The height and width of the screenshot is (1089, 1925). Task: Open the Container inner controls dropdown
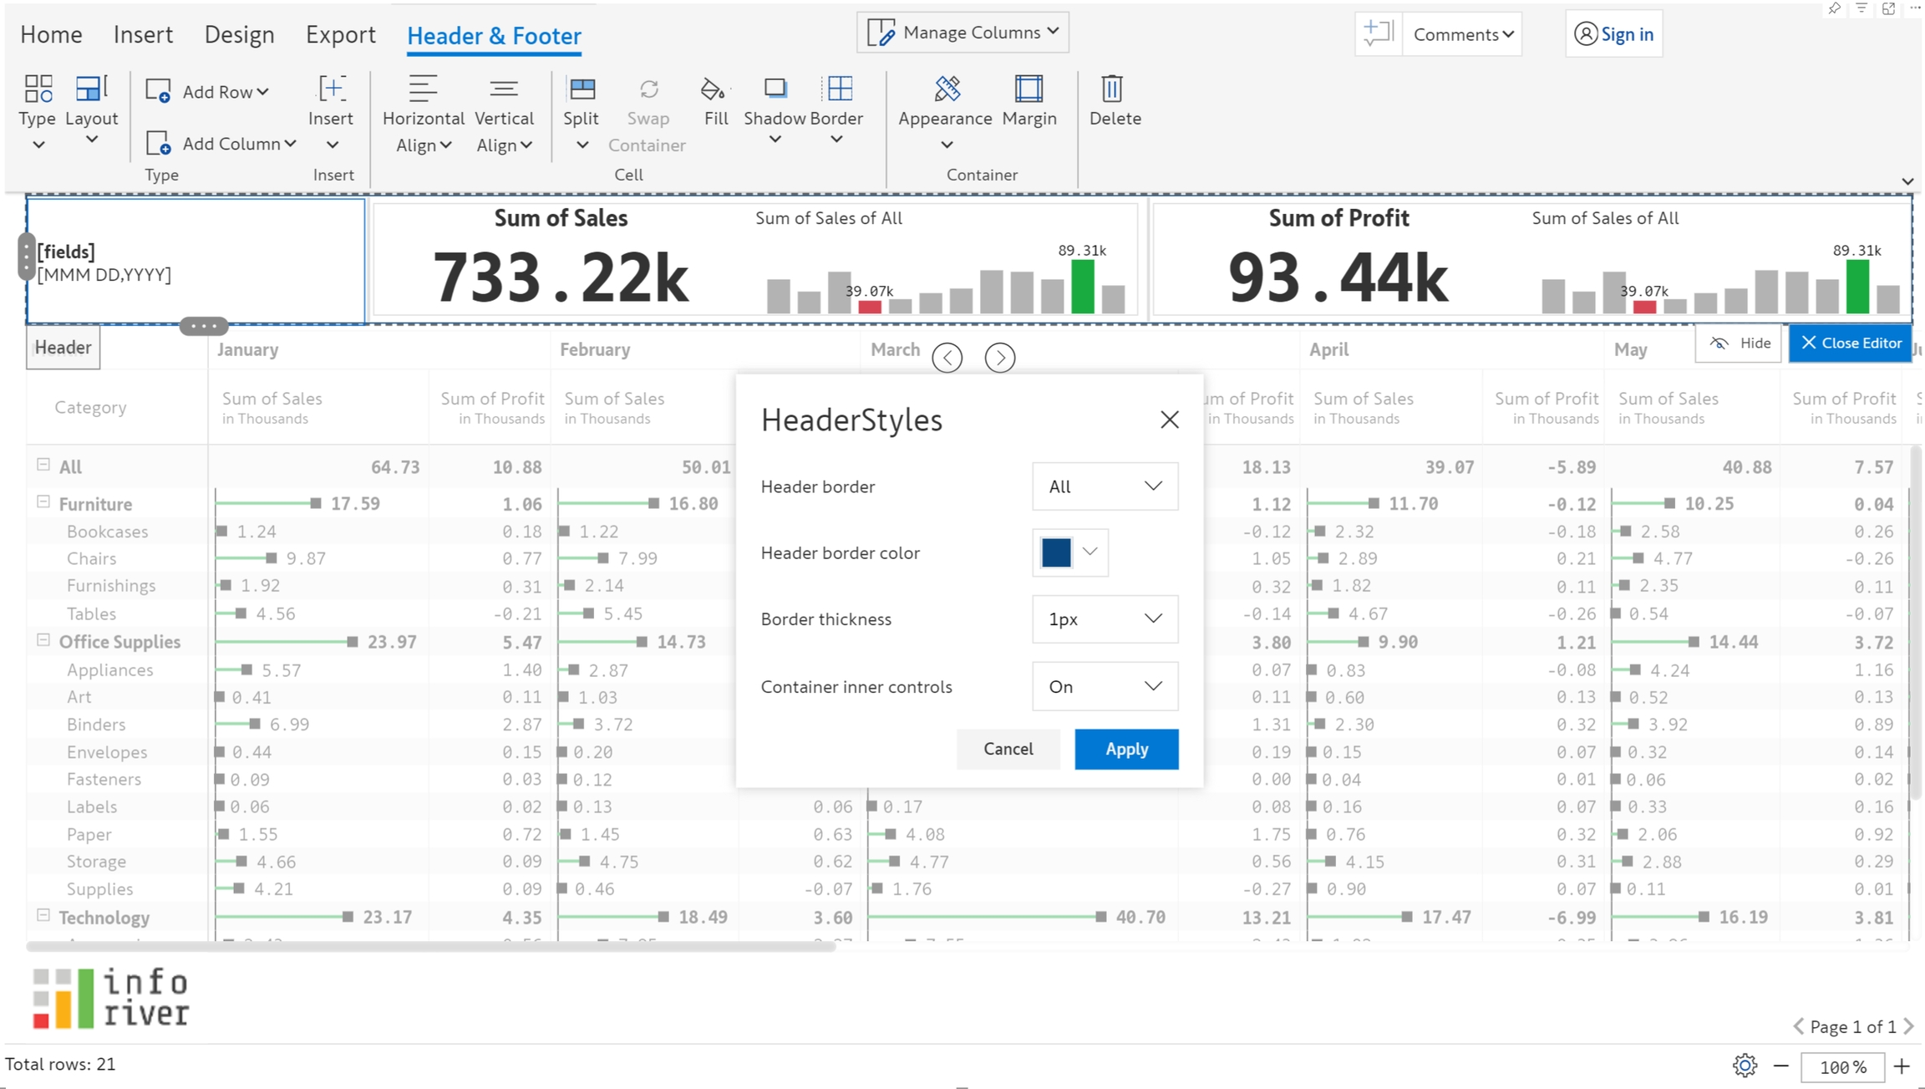point(1105,686)
